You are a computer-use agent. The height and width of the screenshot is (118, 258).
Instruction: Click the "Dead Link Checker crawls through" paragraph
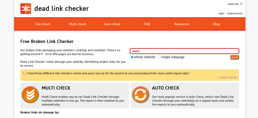[x=73, y=64]
